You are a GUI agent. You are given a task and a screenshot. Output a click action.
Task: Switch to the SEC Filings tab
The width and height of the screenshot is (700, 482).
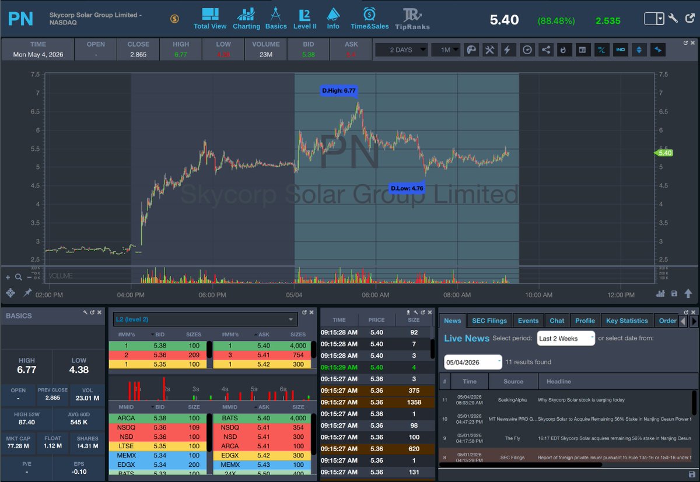[489, 321]
